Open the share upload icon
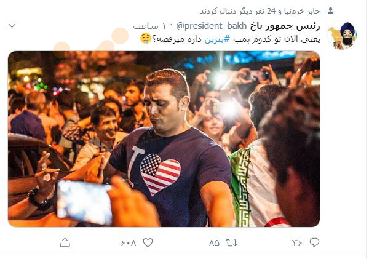This screenshot has width=369, height=259. click(x=65, y=242)
